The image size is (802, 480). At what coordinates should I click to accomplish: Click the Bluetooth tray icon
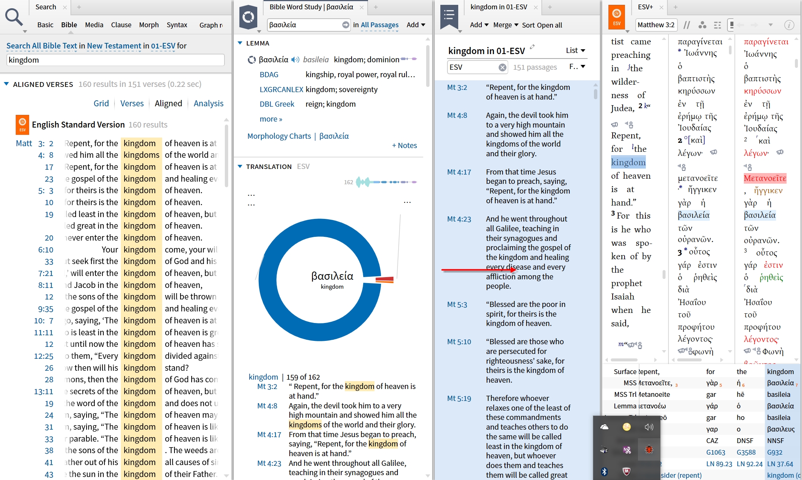coord(604,471)
